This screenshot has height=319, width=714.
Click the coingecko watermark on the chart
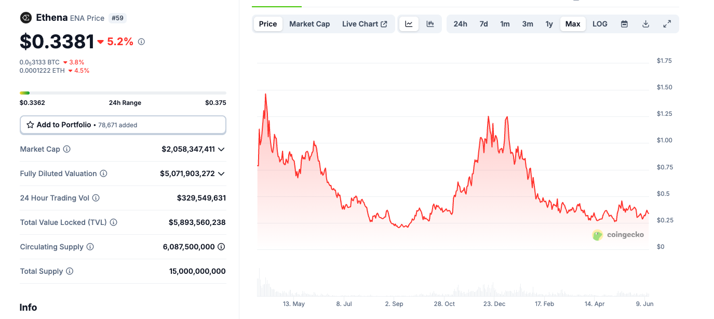point(619,234)
